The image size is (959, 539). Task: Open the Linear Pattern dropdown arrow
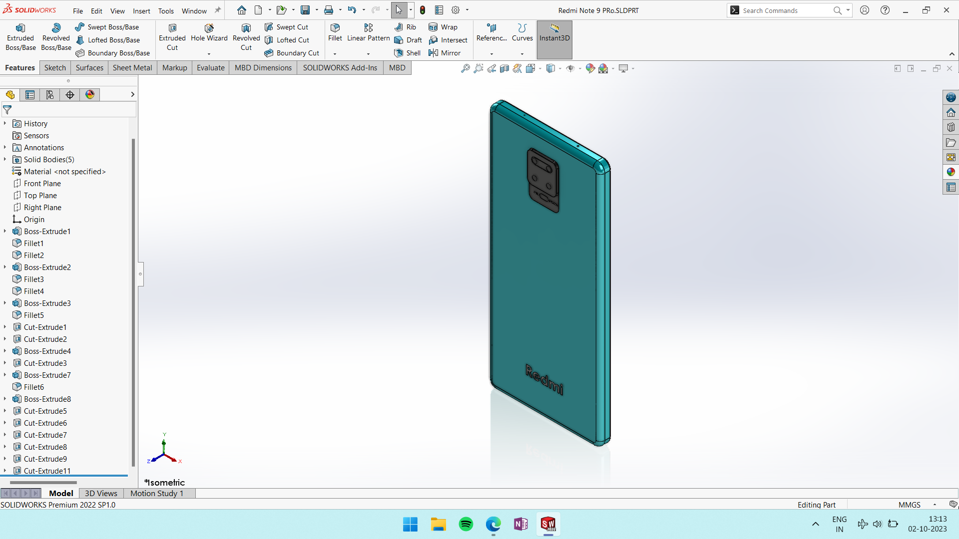coord(369,54)
